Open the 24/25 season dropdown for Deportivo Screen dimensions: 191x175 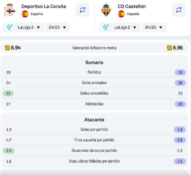coord(58,27)
